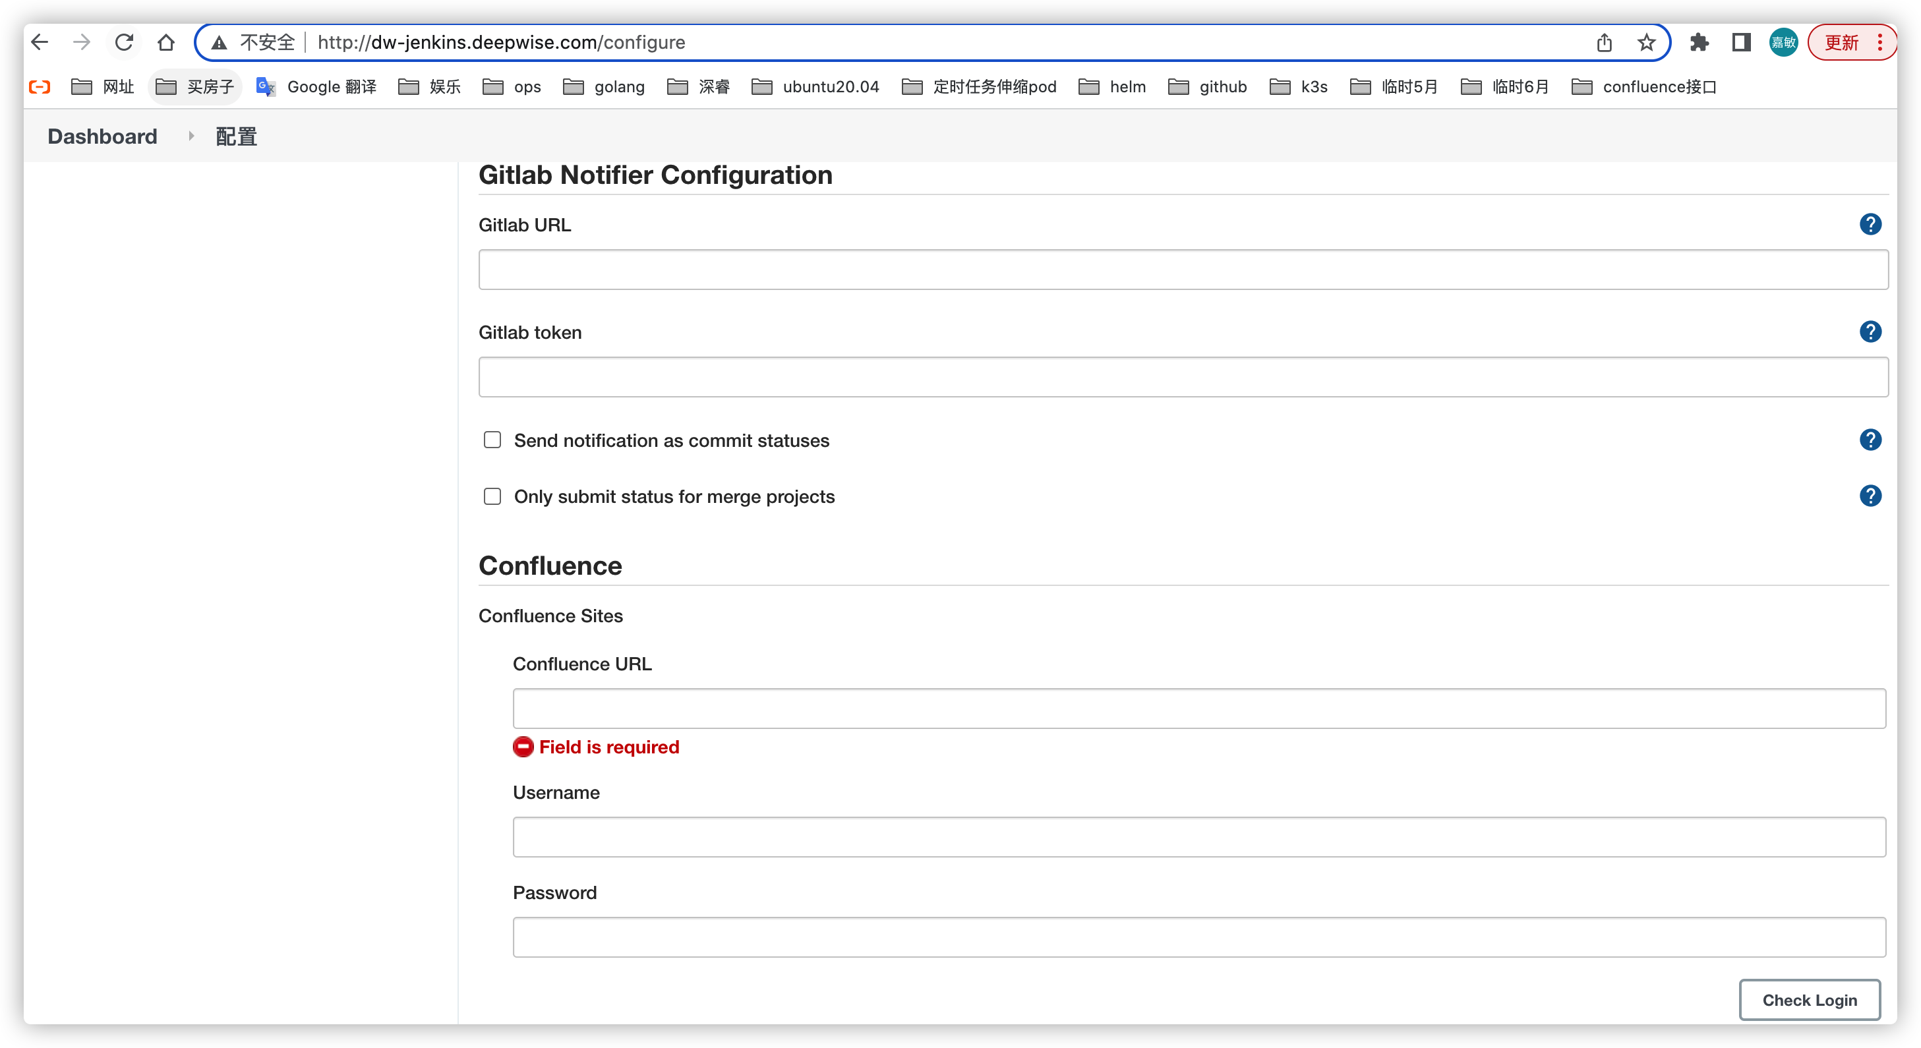The image size is (1921, 1048).
Task: Open Google 翻译 bookmark
Action: (x=316, y=87)
